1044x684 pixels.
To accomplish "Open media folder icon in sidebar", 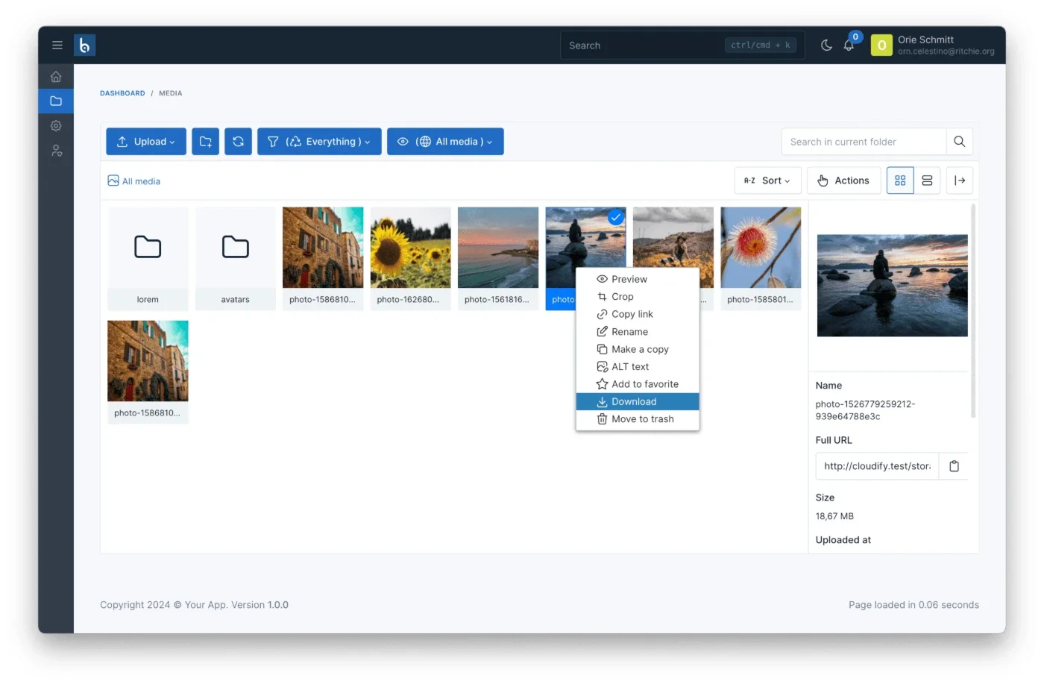I will coord(56,101).
